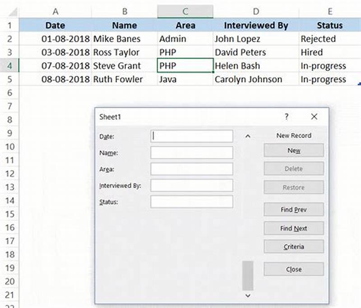Image resolution: width=361 pixels, height=308 pixels.
Task: Click the Restore button
Action: 293,187
